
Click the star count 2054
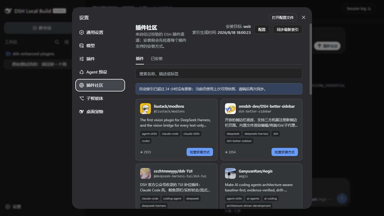tap(230, 152)
